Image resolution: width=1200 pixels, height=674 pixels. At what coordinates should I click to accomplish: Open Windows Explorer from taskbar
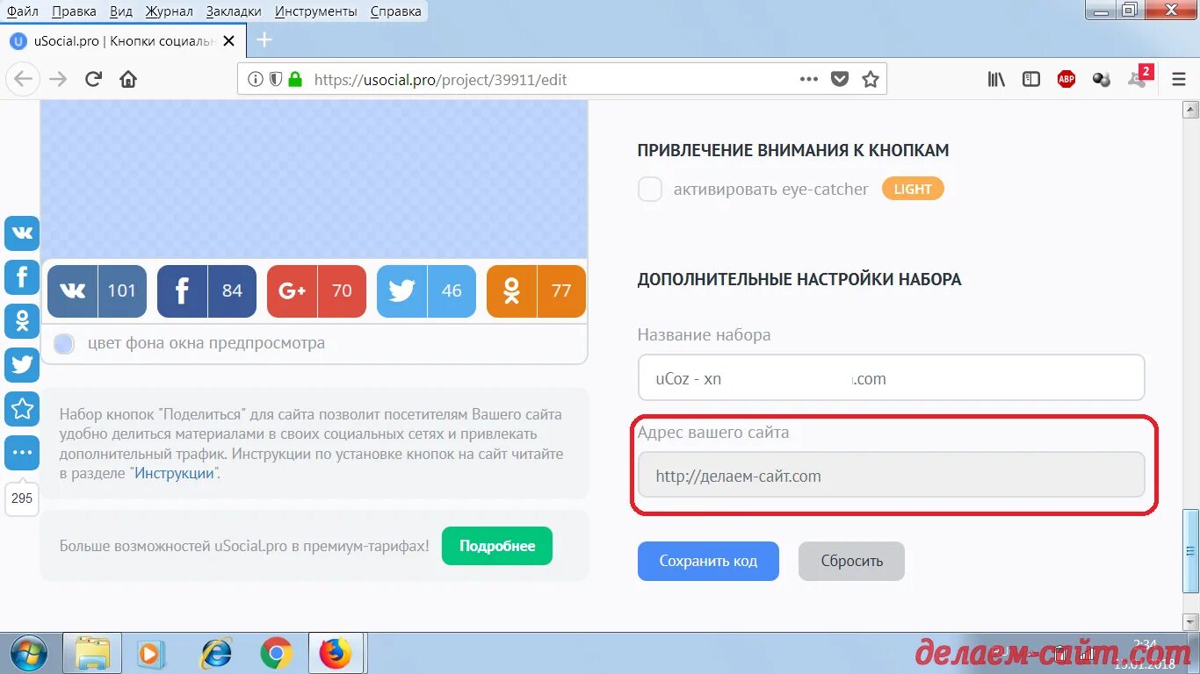point(92,654)
